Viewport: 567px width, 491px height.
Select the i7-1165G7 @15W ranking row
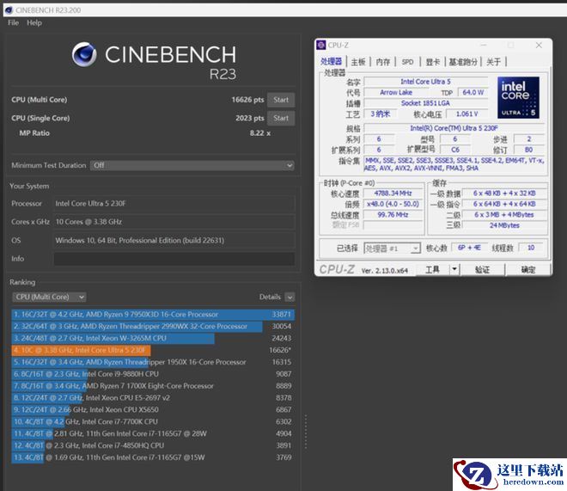153,457
